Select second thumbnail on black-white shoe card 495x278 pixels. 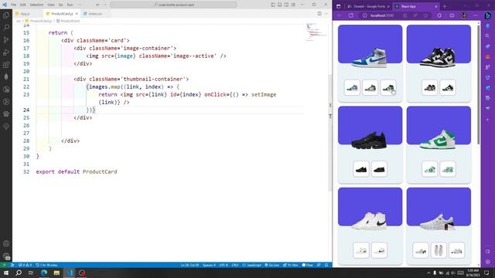pos(448,87)
